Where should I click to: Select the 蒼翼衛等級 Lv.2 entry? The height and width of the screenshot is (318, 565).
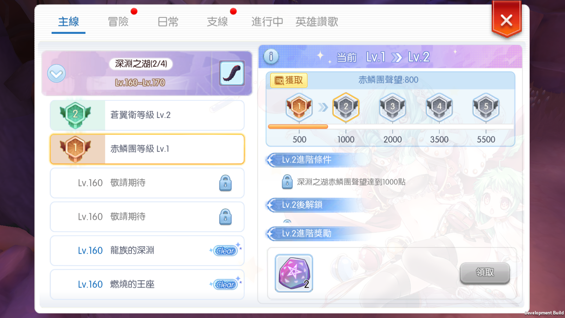click(147, 115)
